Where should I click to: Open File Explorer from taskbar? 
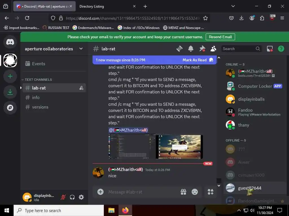[x=111, y=210]
